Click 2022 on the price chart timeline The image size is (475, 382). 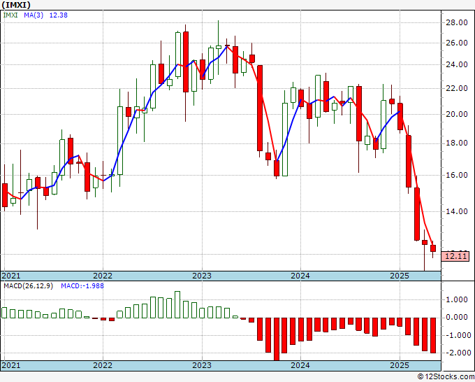[103, 276]
